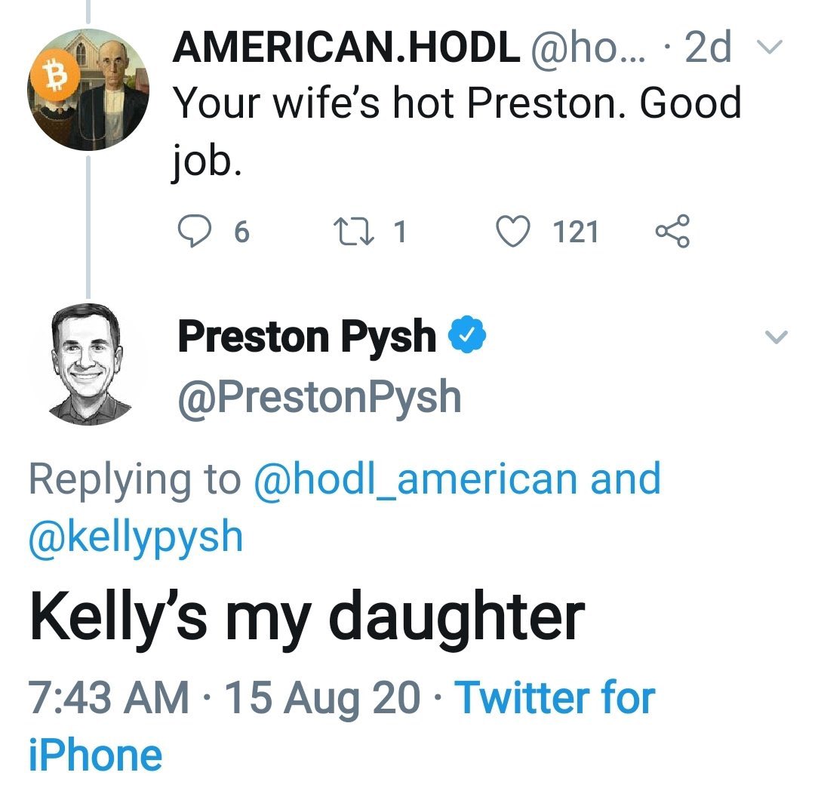Click the 7:43 AM 15 Aug 20 timestamp

224,698
